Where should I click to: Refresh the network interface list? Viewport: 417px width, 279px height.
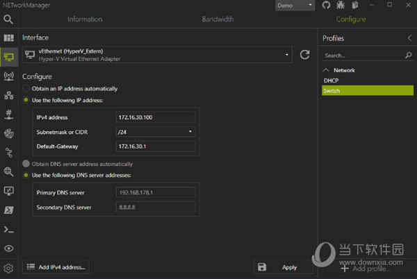pyautogui.click(x=304, y=55)
